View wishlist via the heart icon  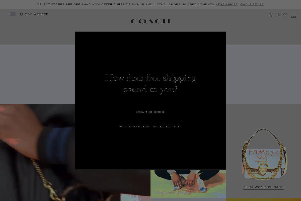(x=285, y=15)
